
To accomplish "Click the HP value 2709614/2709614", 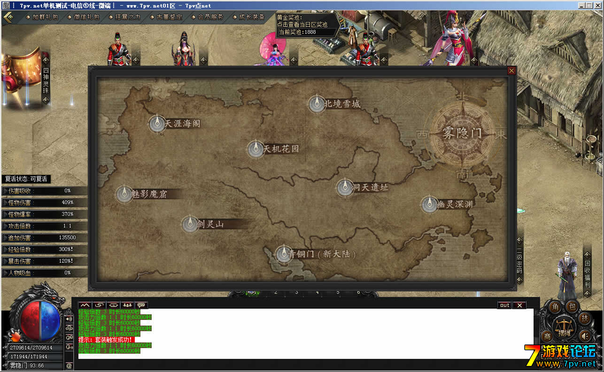I will point(31,348).
